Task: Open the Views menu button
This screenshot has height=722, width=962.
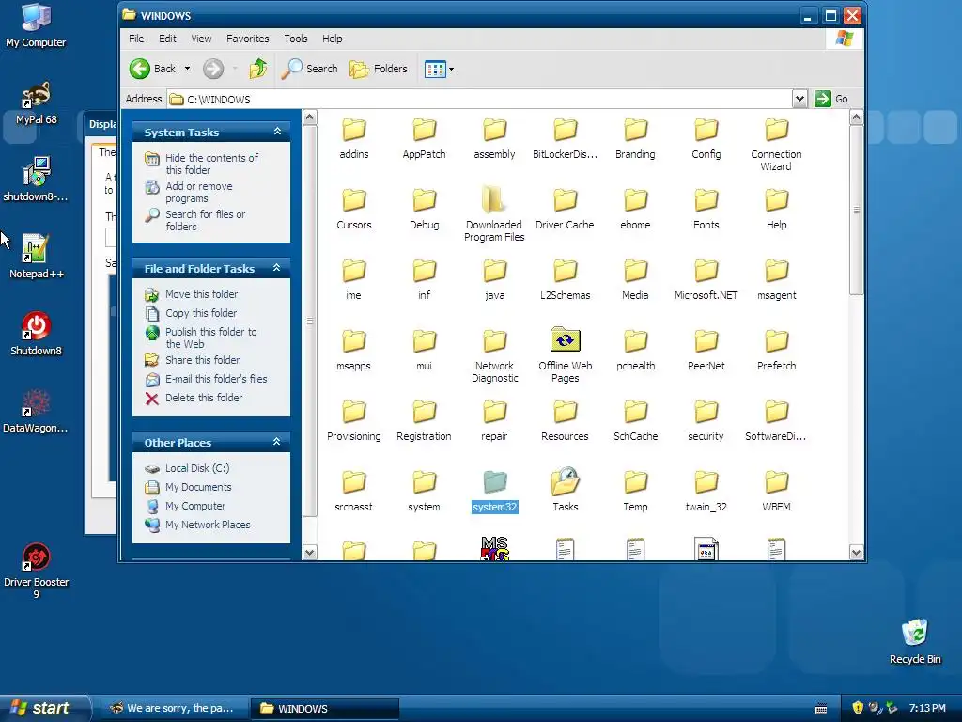Action: pyautogui.click(x=440, y=69)
